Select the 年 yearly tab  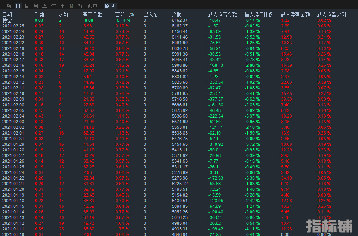(53, 6)
